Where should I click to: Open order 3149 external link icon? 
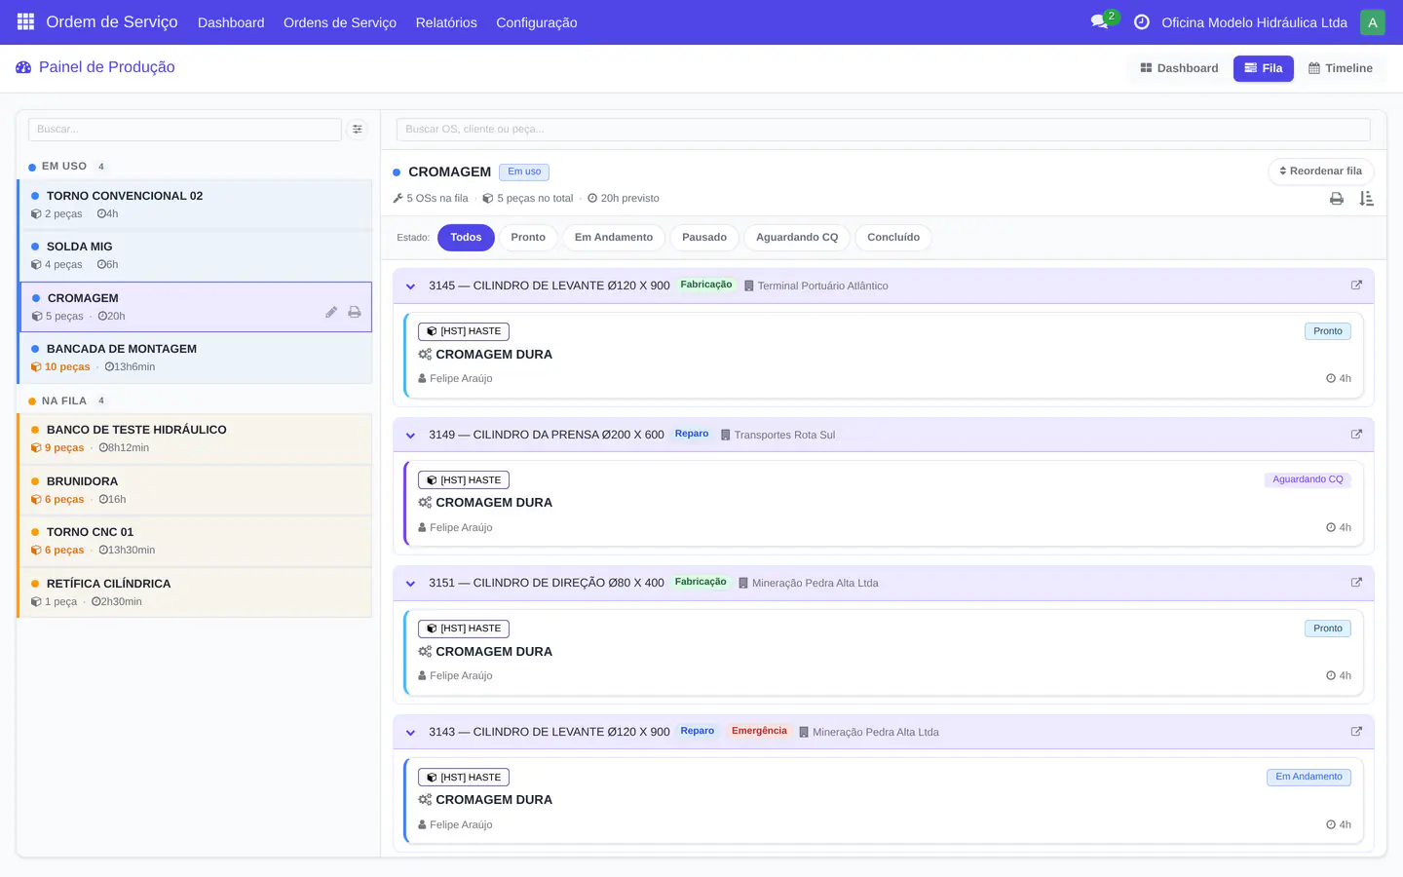[x=1356, y=435]
